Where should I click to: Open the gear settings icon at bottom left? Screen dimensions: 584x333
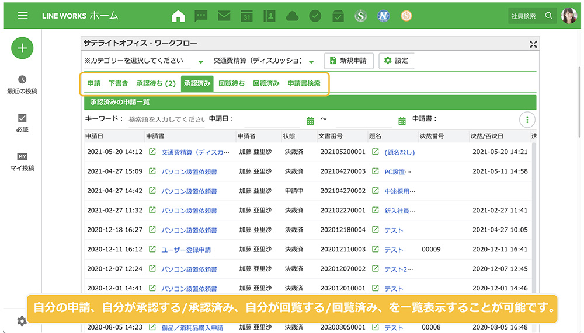(22, 321)
